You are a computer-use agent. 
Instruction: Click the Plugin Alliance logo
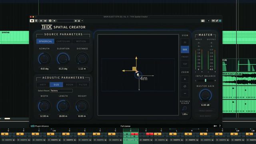tap(40, 126)
